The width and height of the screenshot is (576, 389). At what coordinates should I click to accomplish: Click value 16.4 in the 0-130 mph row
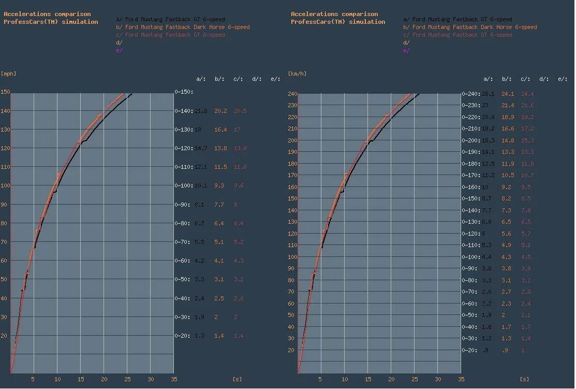click(220, 129)
